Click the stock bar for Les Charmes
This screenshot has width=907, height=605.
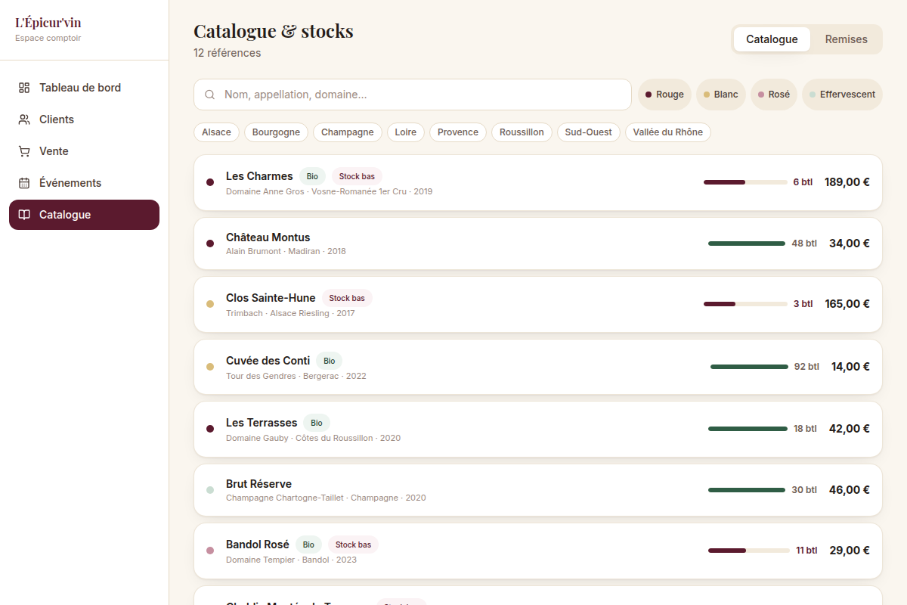coord(745,182)
